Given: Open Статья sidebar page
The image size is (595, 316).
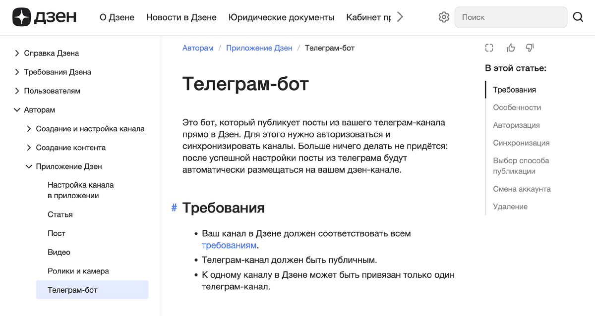Looking at the screenshot, I should 60,214.
